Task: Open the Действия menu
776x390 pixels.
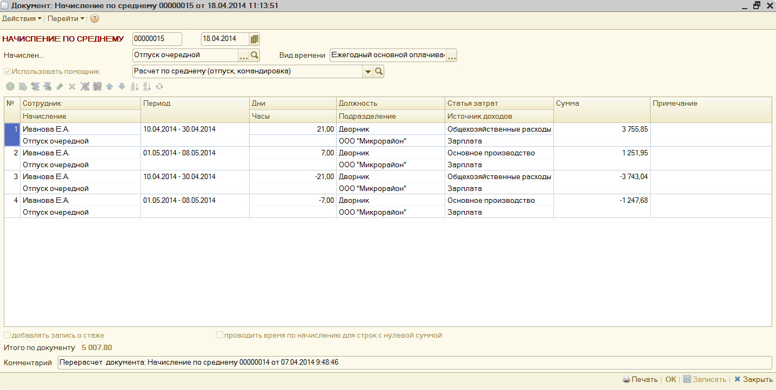Action: point(22,18)
